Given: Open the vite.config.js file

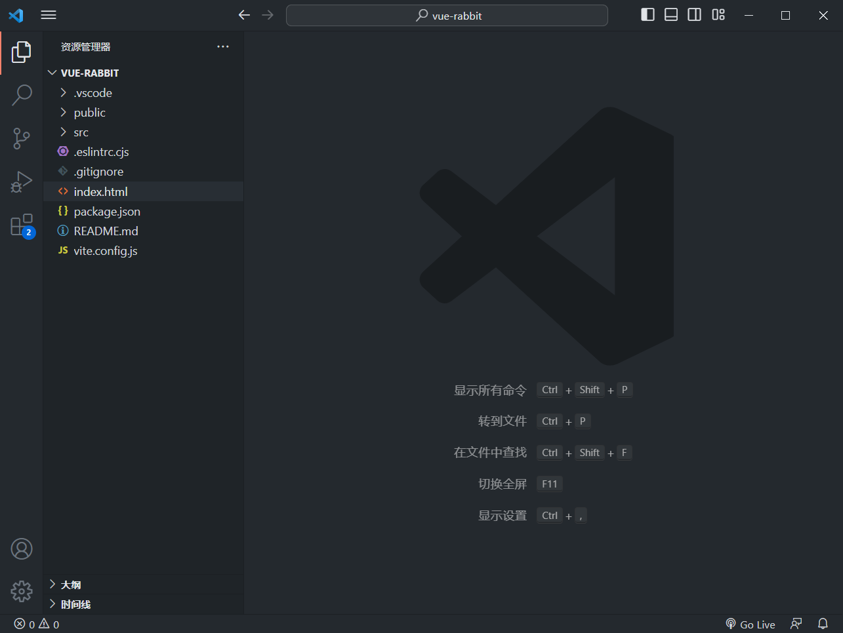Looking at the screenshot, I should click(x=143, y=251).
